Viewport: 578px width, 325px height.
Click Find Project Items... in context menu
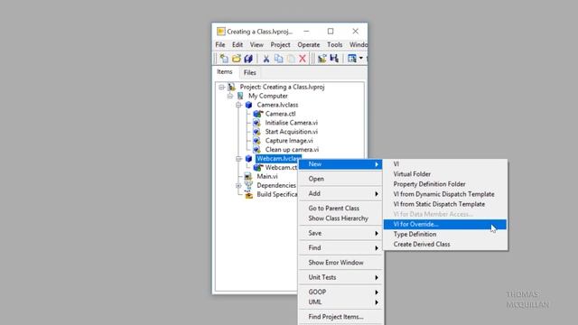pyautogui.click(x=340, y=317)
